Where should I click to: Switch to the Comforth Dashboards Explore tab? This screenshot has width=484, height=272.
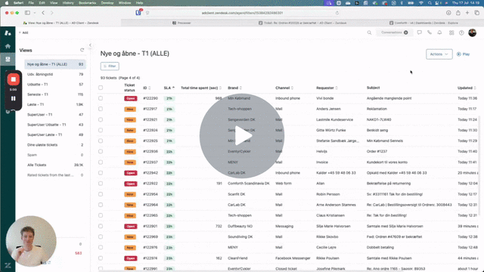pos(423,23)
